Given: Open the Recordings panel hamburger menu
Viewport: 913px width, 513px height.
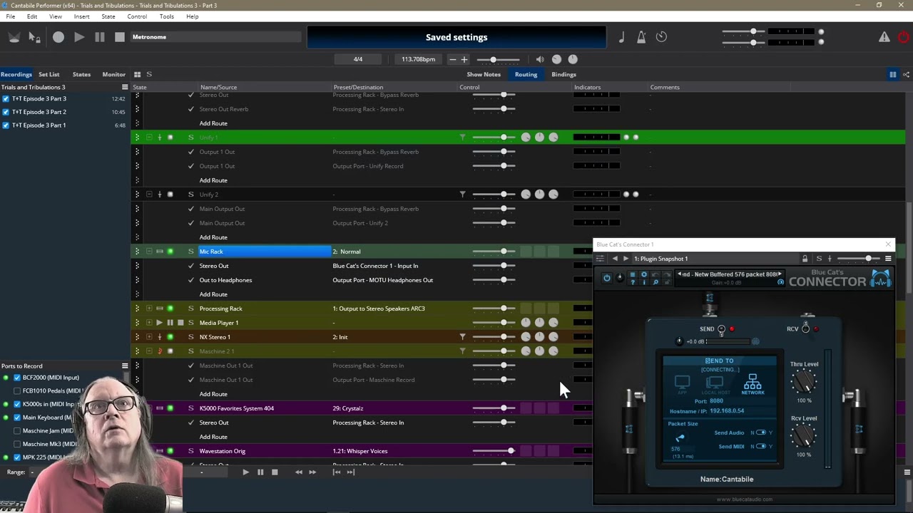Looking at the screenshot, I should tap(125, 87).
